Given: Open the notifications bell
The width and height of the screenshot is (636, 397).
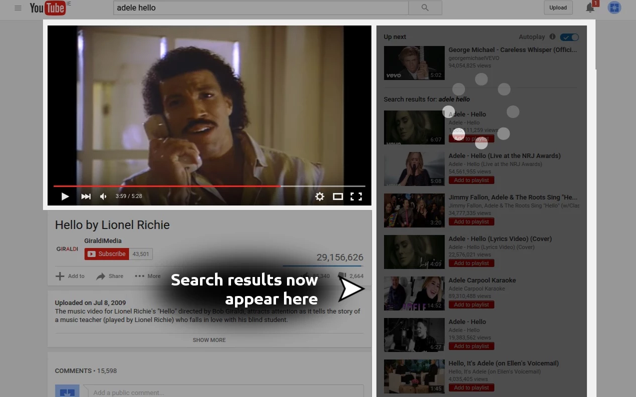Looking at the screenshot, I should (x=590, y=7).
